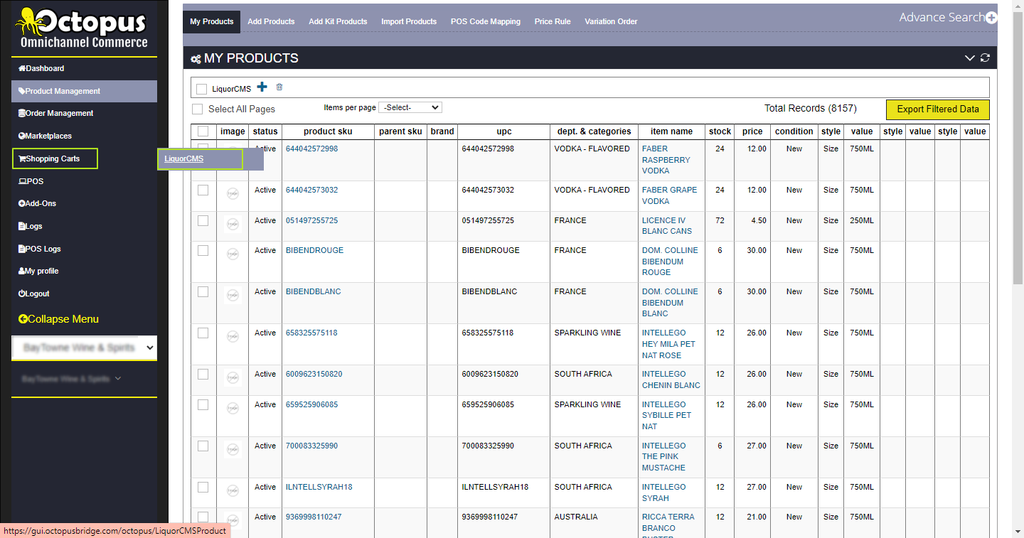Click Export Filtered Data button

click(x=937, y=109)
